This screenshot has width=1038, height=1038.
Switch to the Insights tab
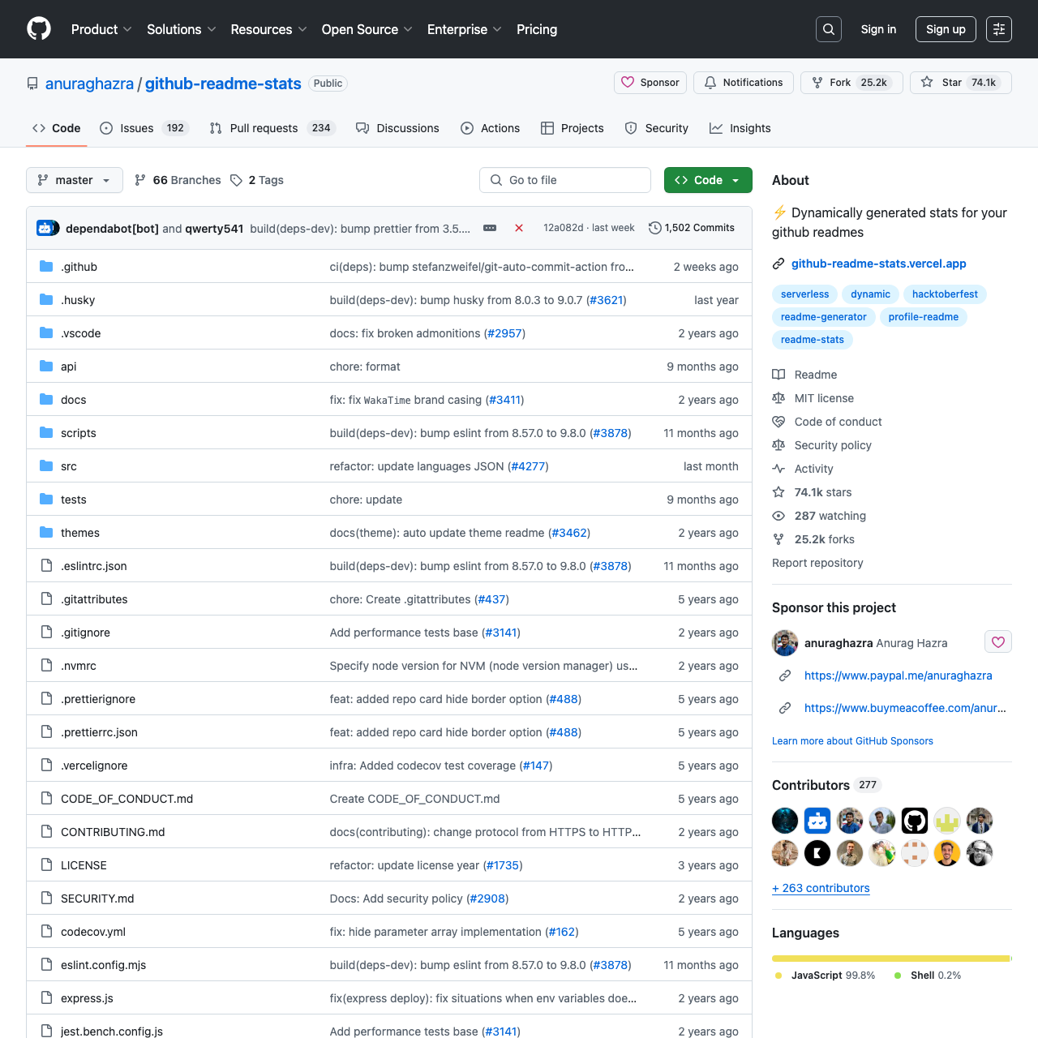[740, 128]
